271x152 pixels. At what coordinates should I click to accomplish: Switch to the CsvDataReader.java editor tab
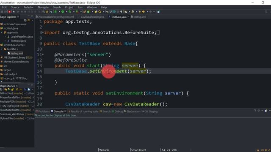(91, 17)
